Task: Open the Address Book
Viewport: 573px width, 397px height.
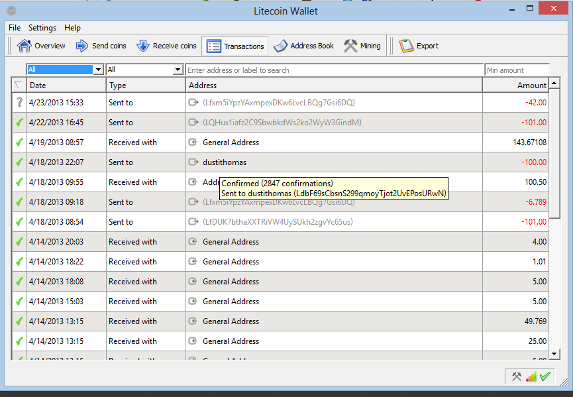Action: coord(303,46)
